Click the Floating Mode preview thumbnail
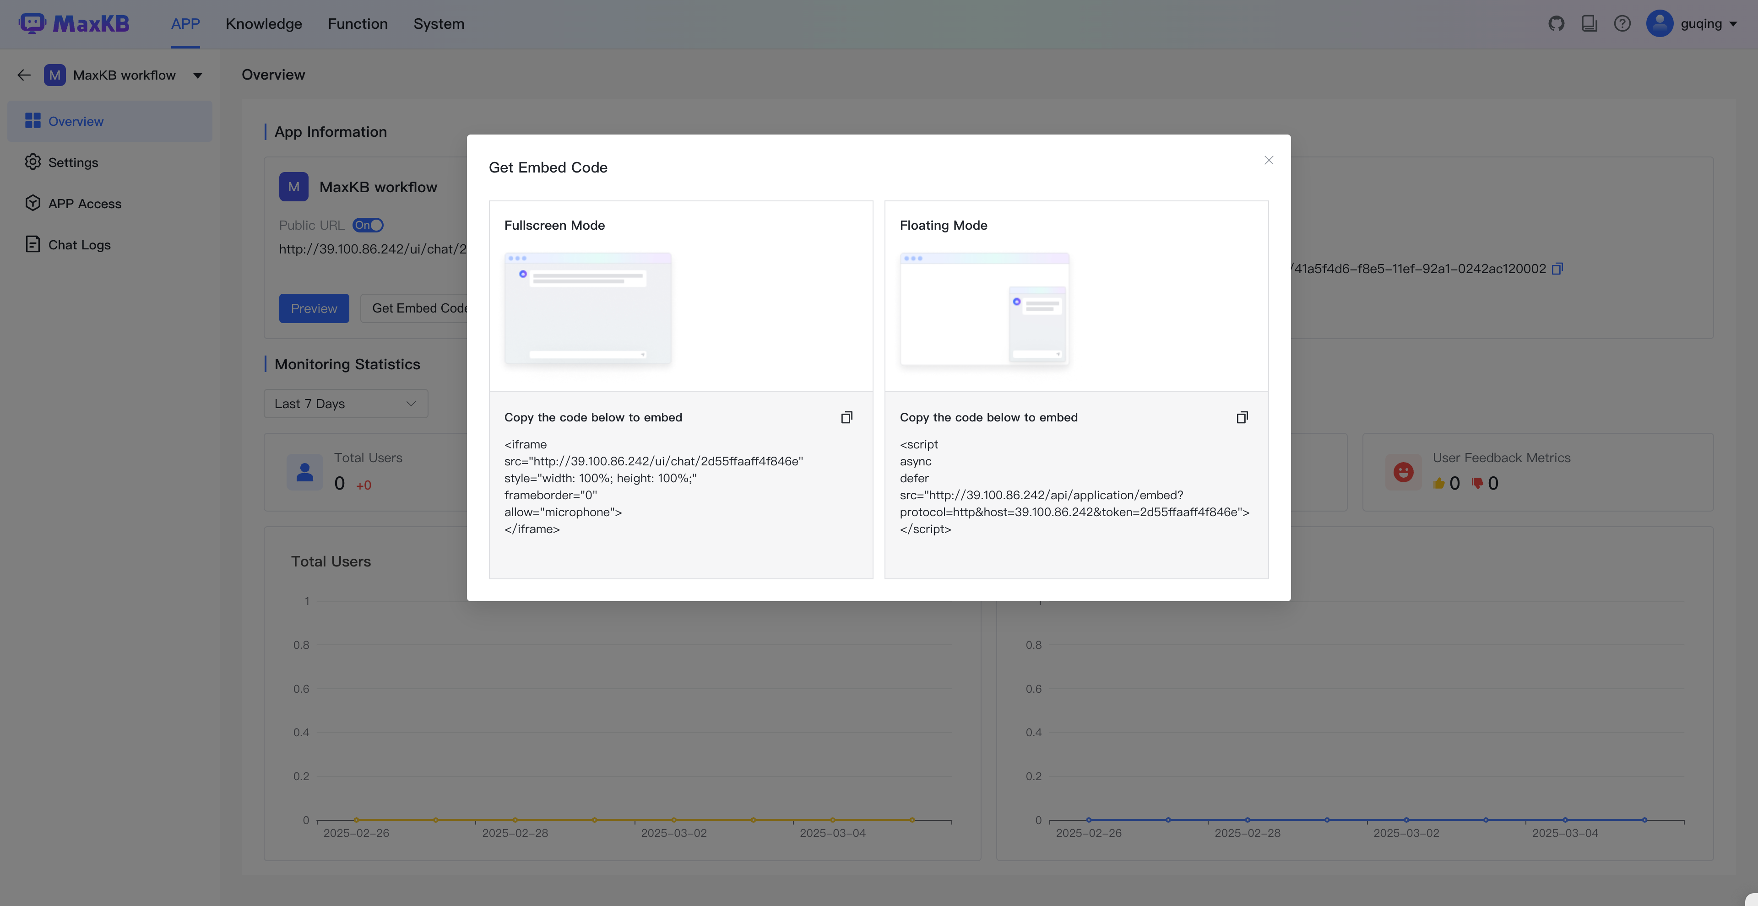The height and width of the screenshot is (906, 1758). pos(984,308)
